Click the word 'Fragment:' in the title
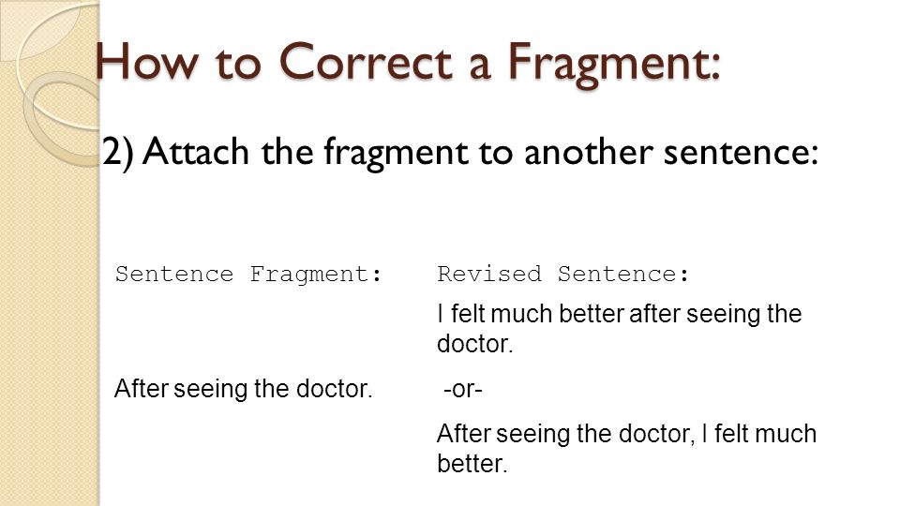 (x=613, y=65)
